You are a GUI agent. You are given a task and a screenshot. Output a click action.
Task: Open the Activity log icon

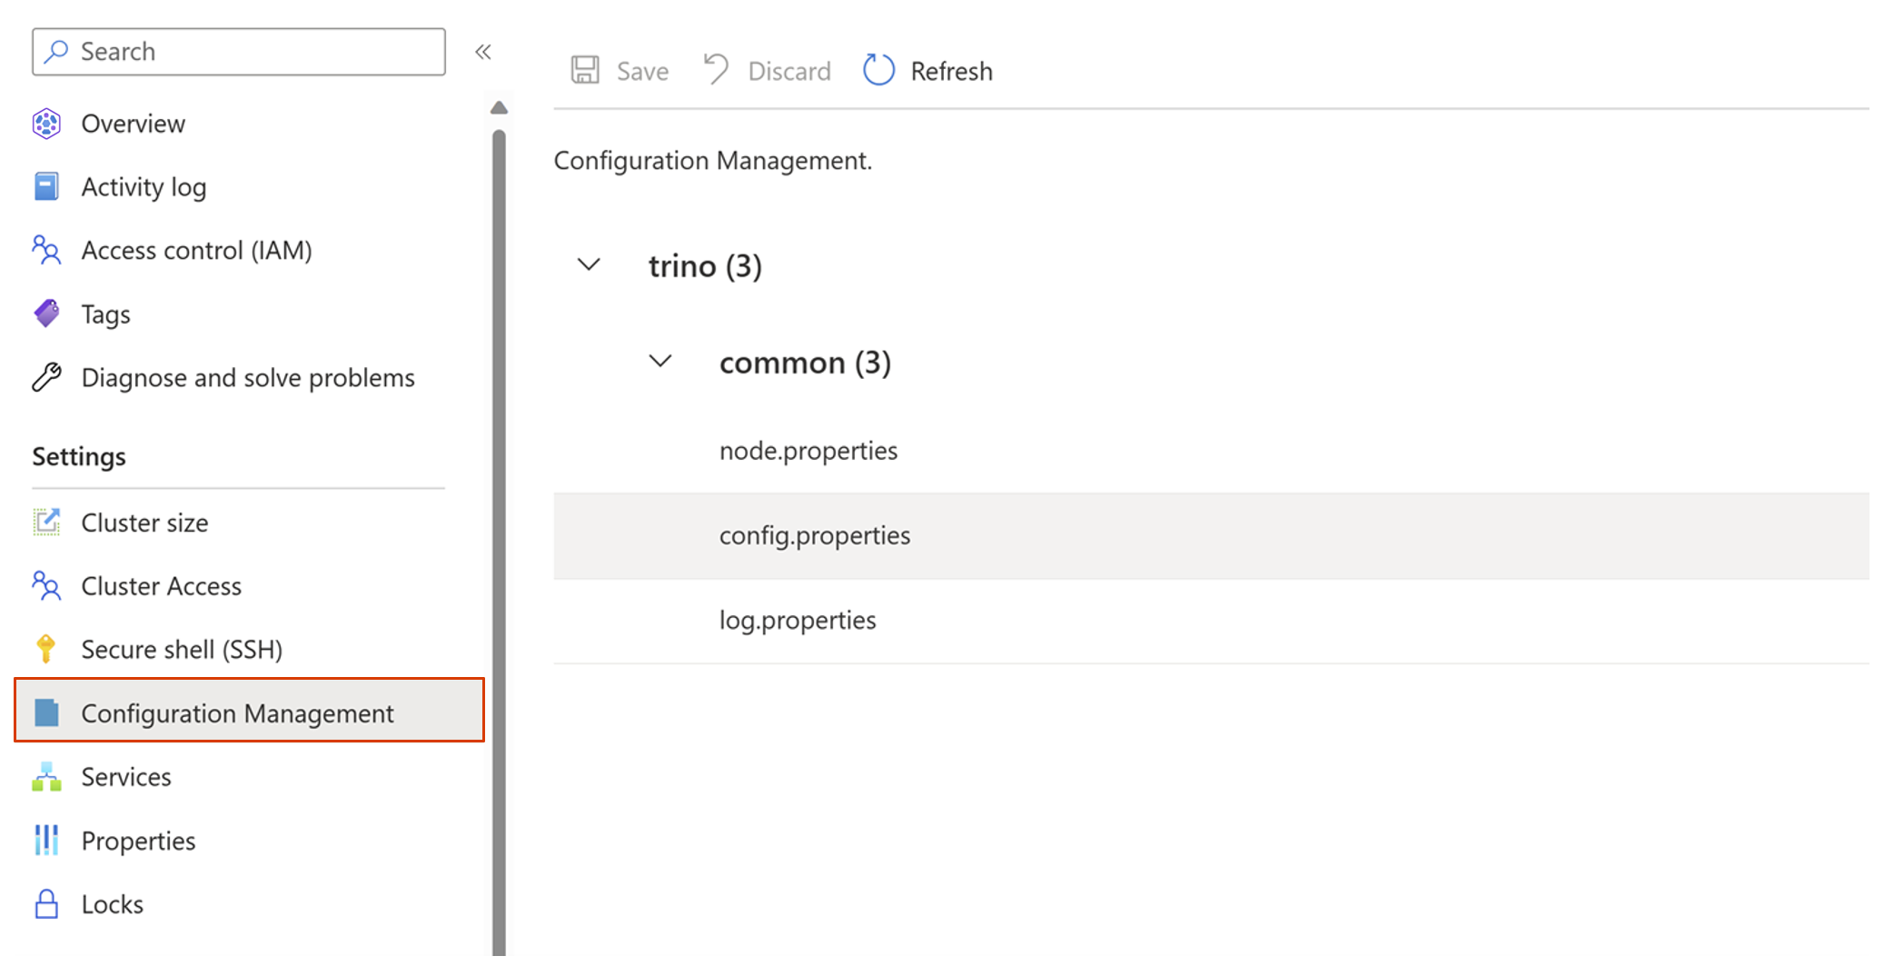tap(46, 186)
